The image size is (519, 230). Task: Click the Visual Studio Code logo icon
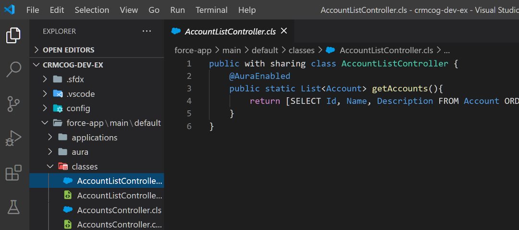pos(10,10)
